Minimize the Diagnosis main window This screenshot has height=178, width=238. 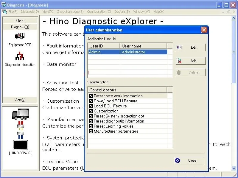[x=219, y=5]
